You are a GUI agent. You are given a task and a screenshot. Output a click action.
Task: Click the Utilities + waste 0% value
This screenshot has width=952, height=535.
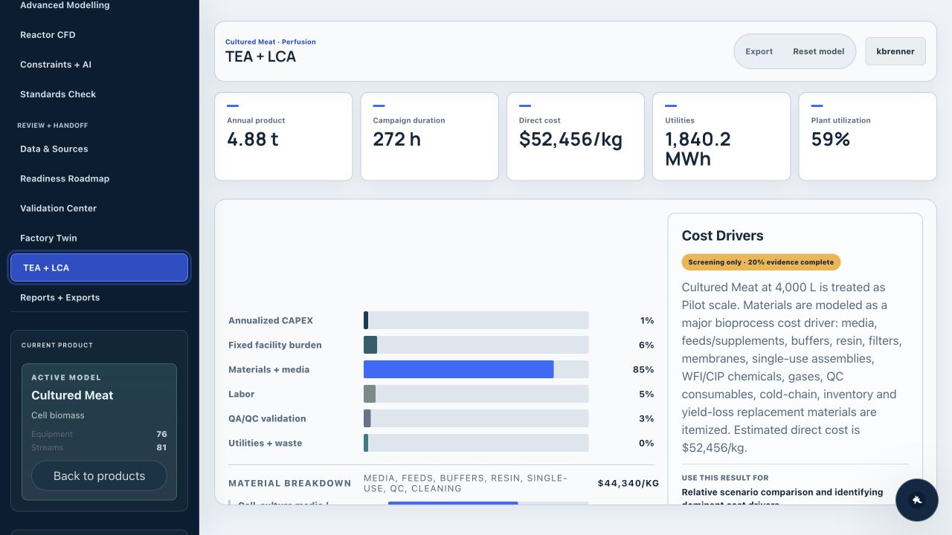646,443
